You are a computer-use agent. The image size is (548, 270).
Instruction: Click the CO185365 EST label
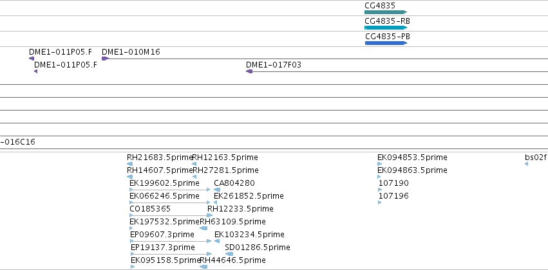[150, 209]
